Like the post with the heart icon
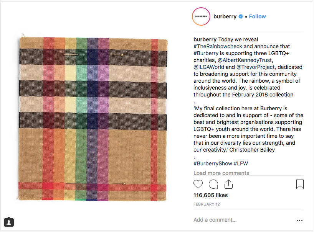Image resolution: width=314 pixels, height=232 pixels. point(198,184)
